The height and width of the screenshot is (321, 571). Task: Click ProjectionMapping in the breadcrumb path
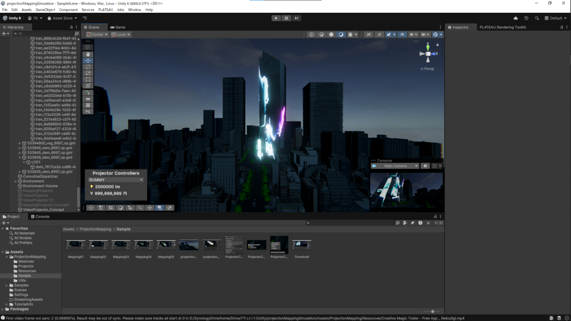point(95,229)
